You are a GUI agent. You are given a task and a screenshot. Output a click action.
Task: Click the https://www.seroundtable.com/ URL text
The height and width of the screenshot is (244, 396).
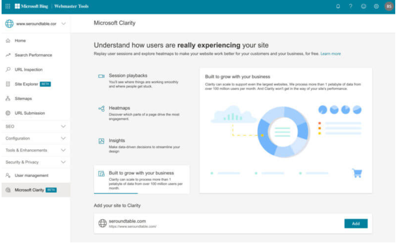click(x=132, y=226)
